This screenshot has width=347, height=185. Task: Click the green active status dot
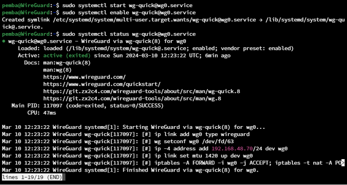click(x=4, y=41)
